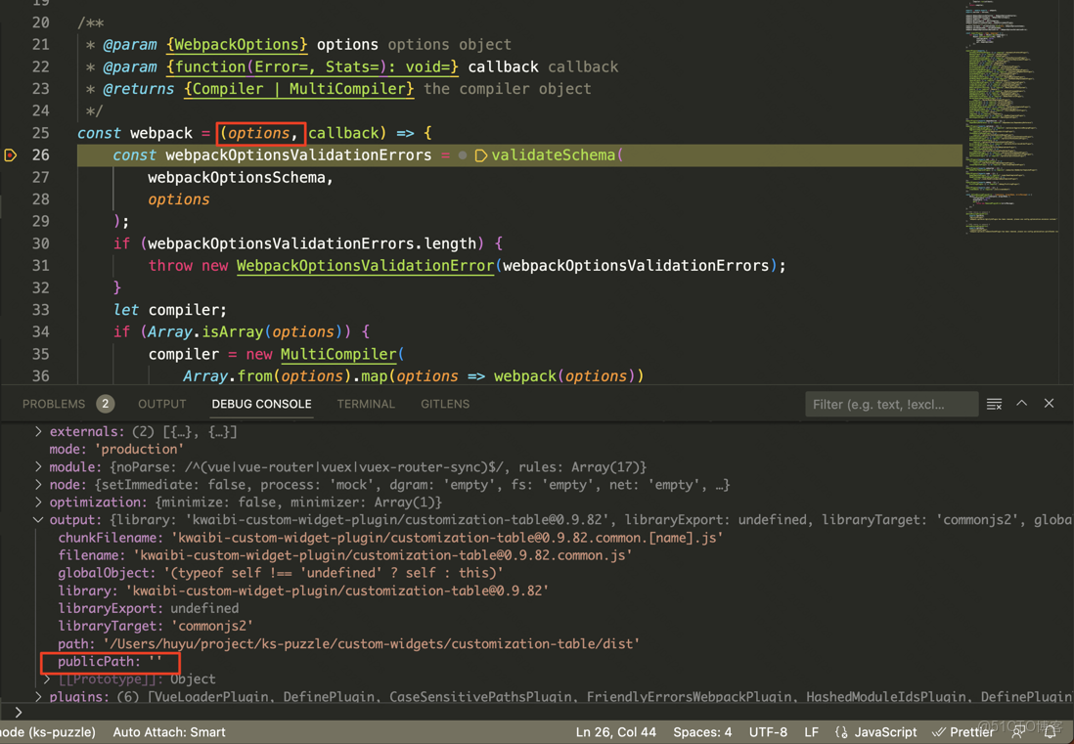Switch to the OUTPUT tab

tap(161, 404)
